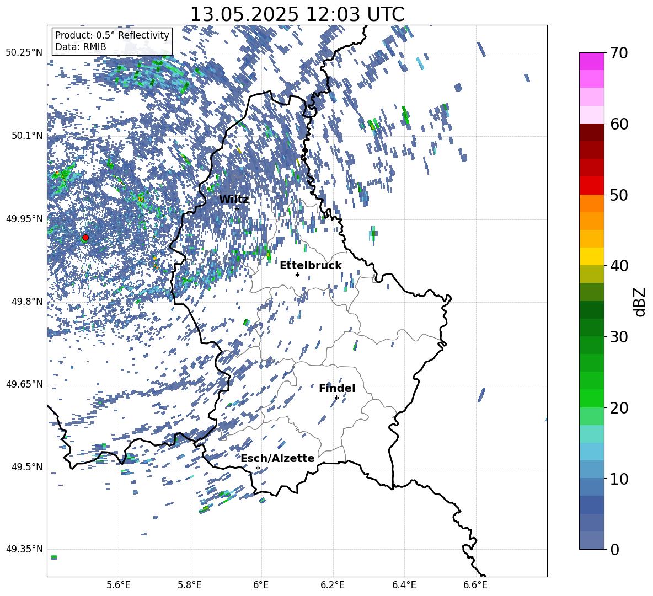Click the 6.2°E longitude label
The width and height of the screenshot is (653, 596).
333,585
